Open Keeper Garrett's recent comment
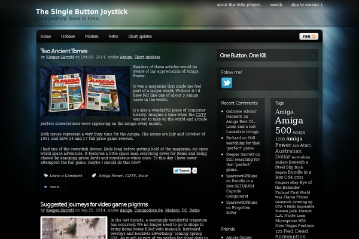 click(x=243, y=162)
